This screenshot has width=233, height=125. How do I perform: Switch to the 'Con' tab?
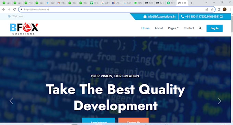(x=127, y=3)
